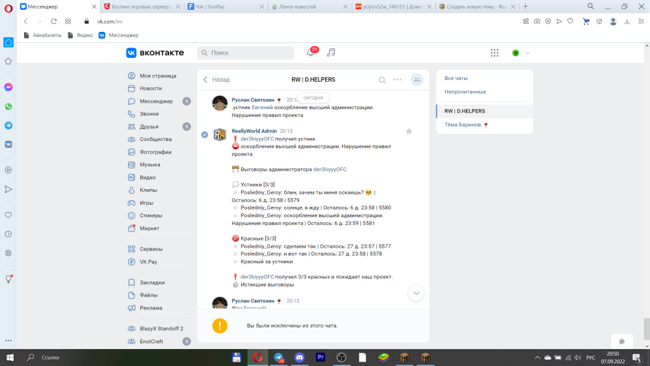Switch to Чат / FunPay tab
650x366 pixels.
[226, 7]
